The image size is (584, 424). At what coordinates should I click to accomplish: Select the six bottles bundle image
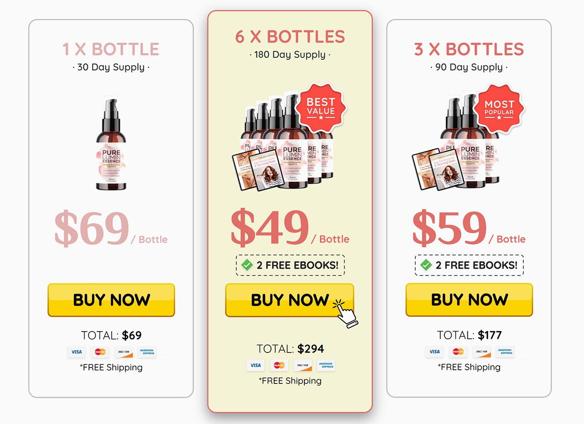coord(284,141)
